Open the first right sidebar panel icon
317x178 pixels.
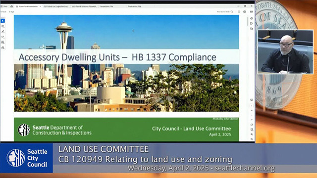252,18
